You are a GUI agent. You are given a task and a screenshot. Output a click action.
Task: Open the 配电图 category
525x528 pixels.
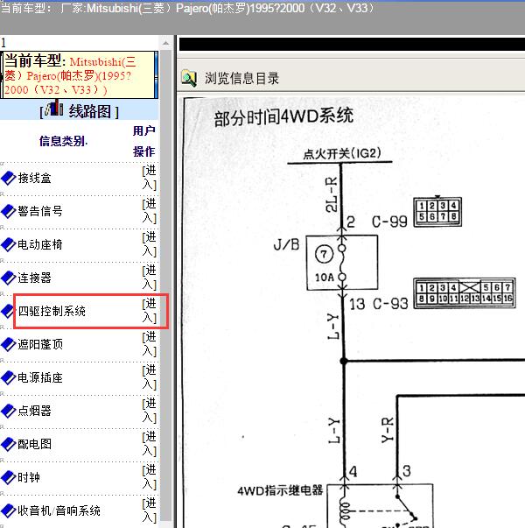(34, 444)
